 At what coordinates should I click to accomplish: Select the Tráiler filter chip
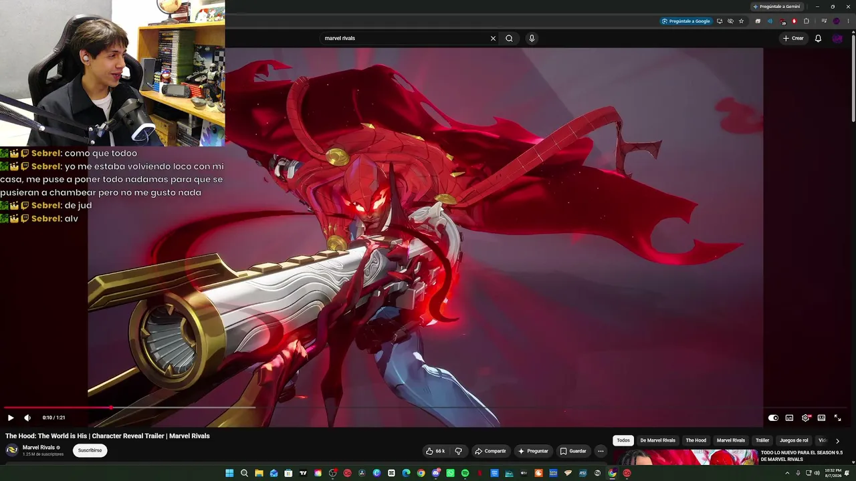tap(762, 440)
